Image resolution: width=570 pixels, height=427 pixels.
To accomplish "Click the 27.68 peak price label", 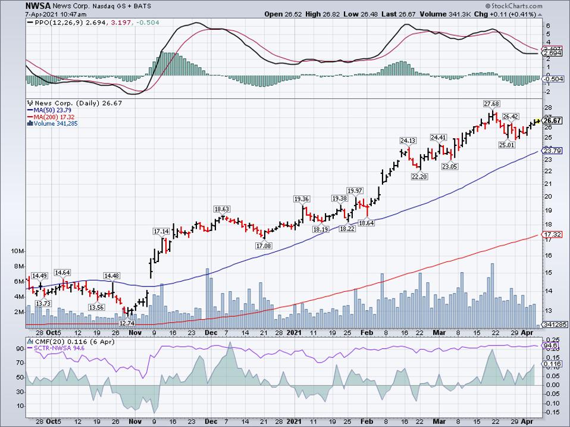I will pyautogui.click(x=491, y=104).
